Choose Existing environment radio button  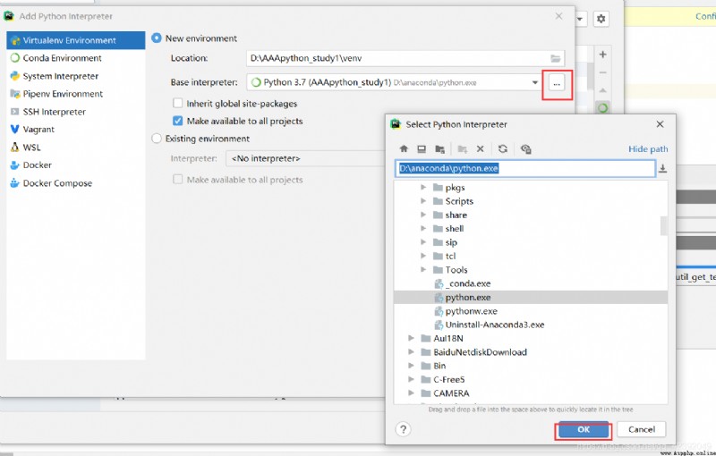156,139
